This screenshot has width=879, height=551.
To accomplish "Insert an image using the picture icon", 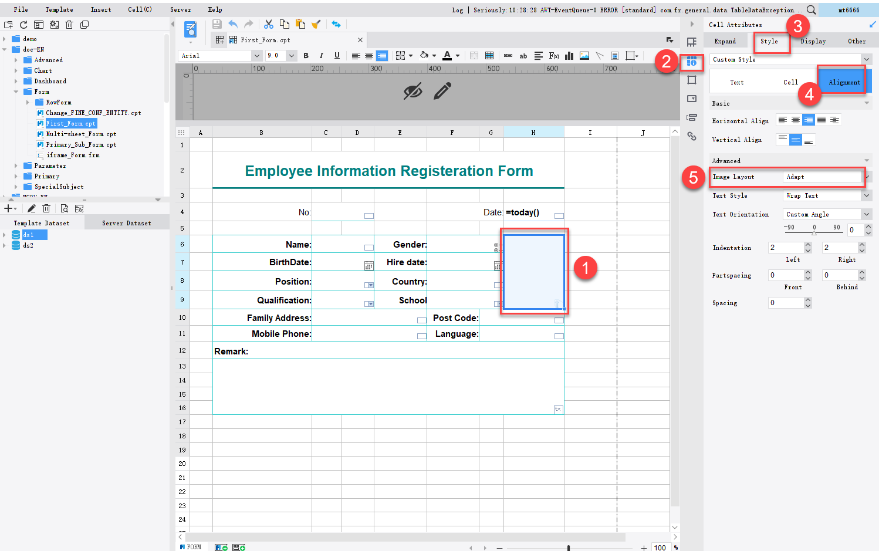I will click(x=584, y=56).
